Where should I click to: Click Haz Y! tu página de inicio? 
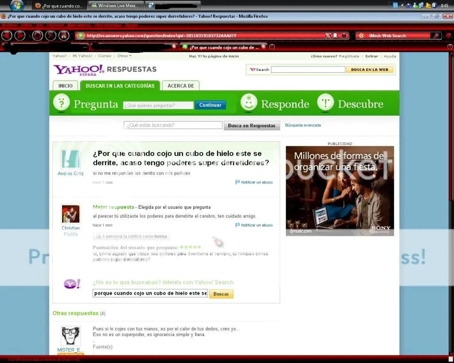coord(214,56)
